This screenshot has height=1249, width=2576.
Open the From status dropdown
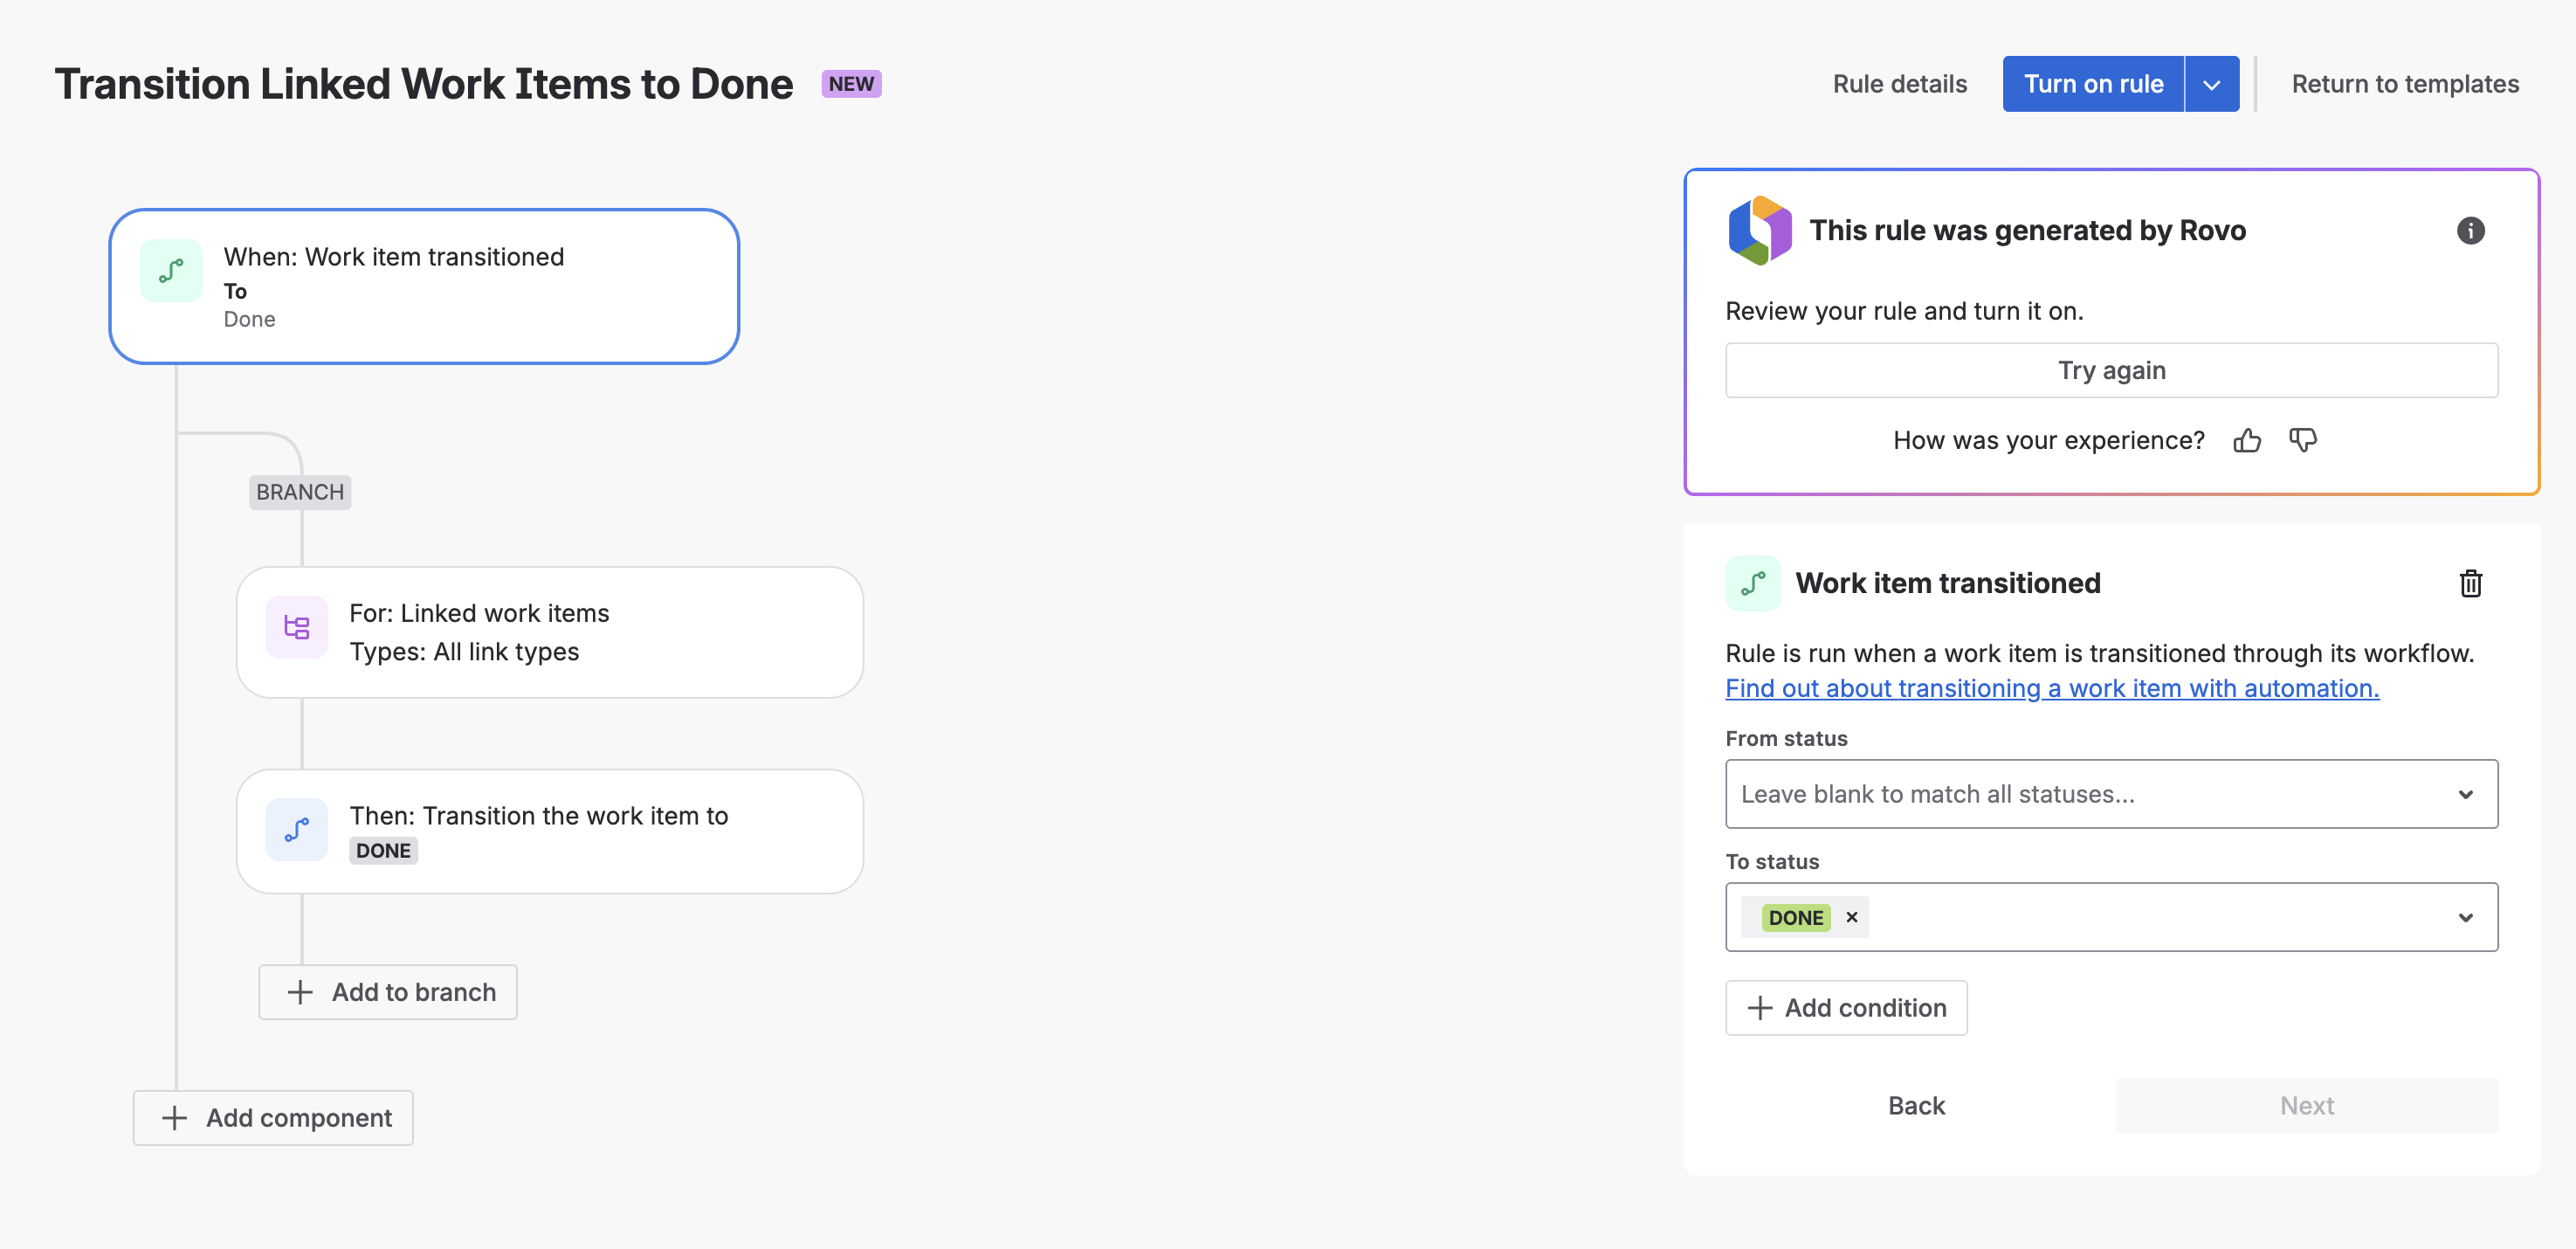[2467, 794]
